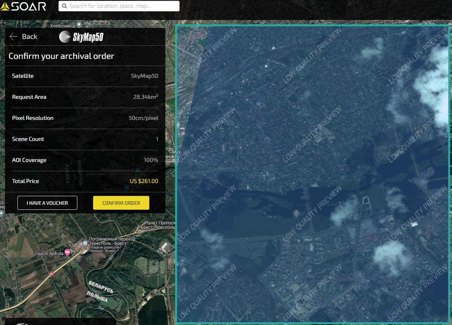Select the US $261.00 total price

coord(144,181)
